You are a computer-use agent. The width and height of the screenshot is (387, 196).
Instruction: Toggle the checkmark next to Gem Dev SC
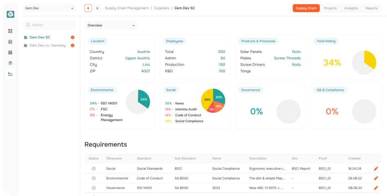pos(72,37)
